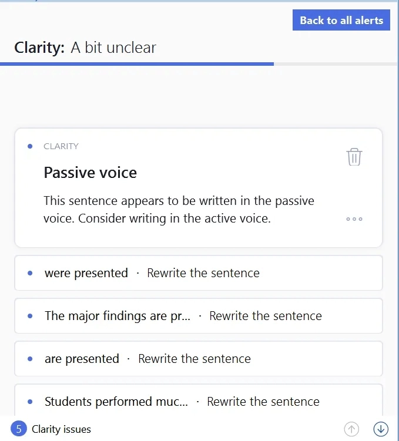This screenshot has width=399, height=441.
Task: Jump to next alert with down arrow
Action: (x=381, y=429)
